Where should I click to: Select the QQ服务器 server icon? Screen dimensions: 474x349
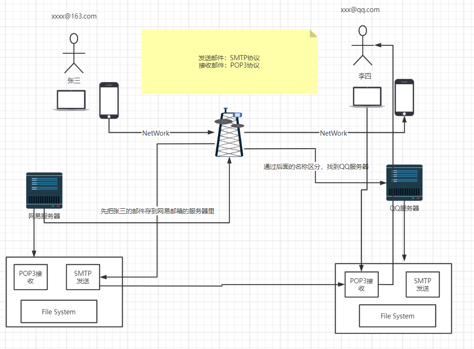click(404, 182)
